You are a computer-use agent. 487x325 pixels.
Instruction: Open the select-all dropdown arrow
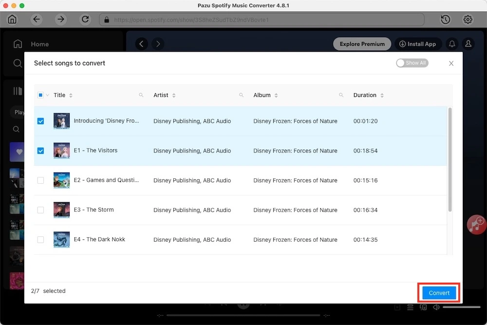(x=47, y=95)
